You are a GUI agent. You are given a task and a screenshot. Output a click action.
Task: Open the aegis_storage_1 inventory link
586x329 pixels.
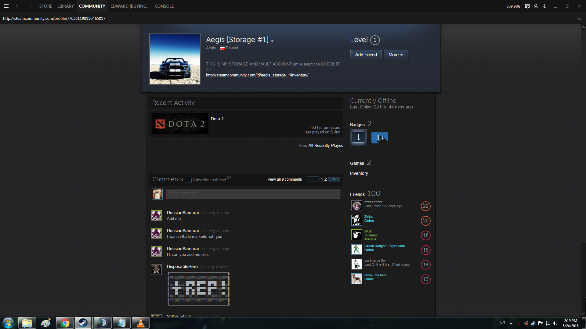point(257,75)
